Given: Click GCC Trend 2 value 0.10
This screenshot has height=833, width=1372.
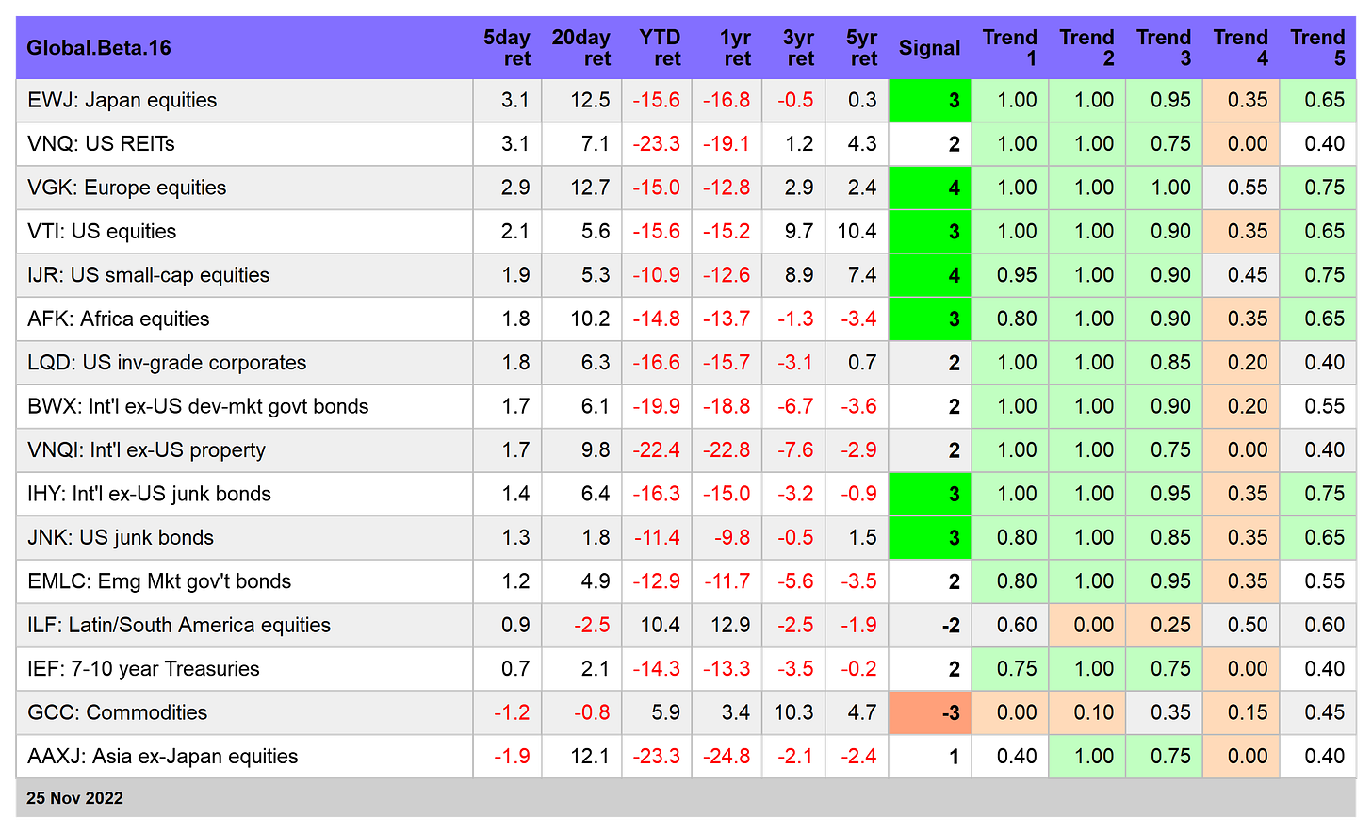Looking at the screenshot, I should (1094, 712).
